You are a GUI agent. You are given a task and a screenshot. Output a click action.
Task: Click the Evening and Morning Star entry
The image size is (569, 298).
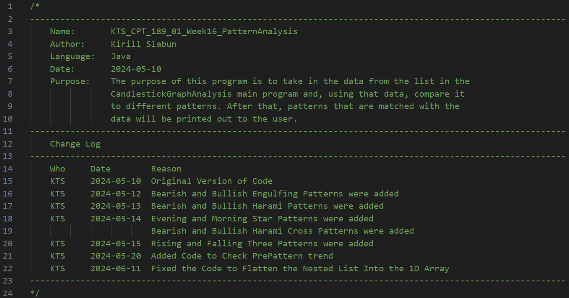tap(262, 218)
